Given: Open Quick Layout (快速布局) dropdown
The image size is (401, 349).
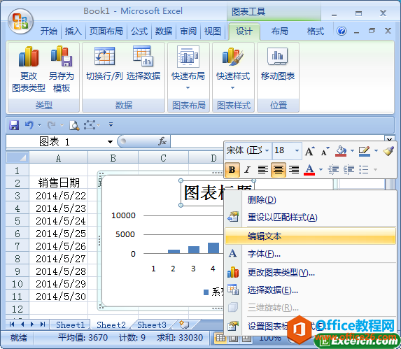Looking at the screenshot, I should click(188, 69).
